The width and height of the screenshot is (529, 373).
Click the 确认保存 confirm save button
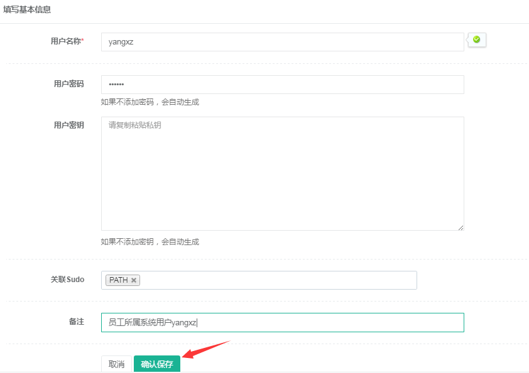pyautogui.click(x=156, y=364)
